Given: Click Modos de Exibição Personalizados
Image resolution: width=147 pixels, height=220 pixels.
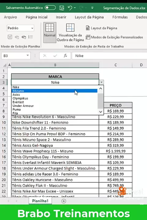Looking at the screenshot, I should coord(114,37).
